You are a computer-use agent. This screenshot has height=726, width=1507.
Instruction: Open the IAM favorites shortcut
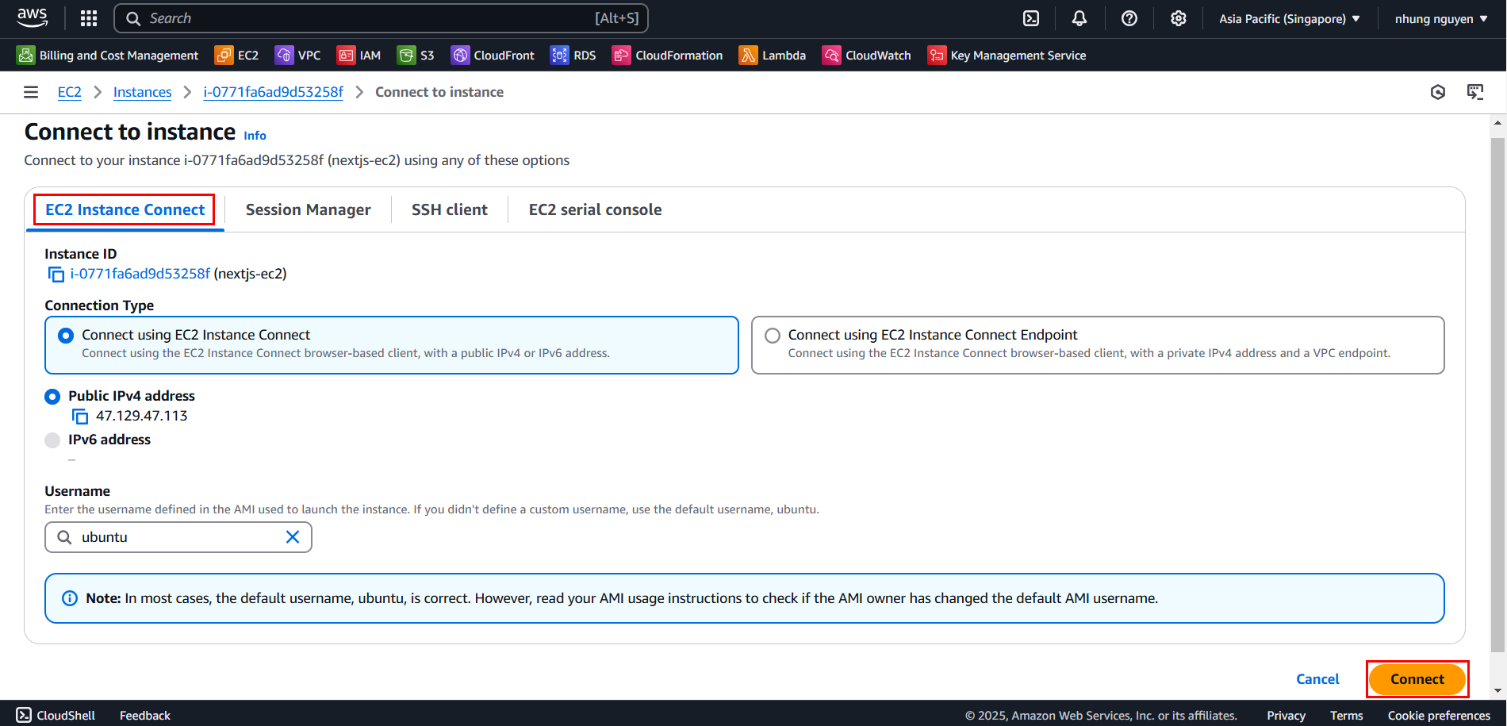[359, 55]
